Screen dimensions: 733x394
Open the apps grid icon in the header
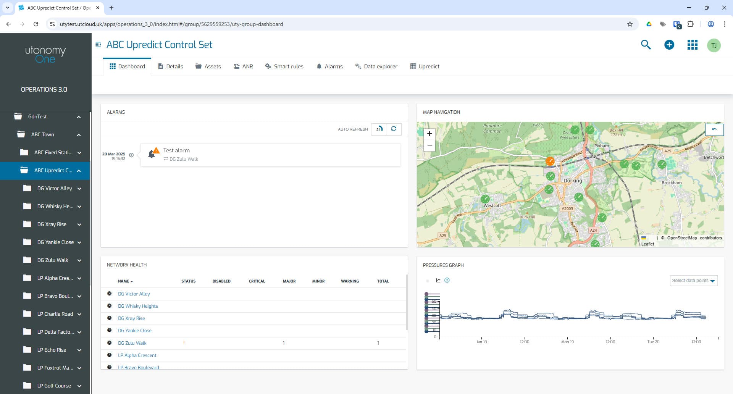pyautogui.click(x=692, y=45)
